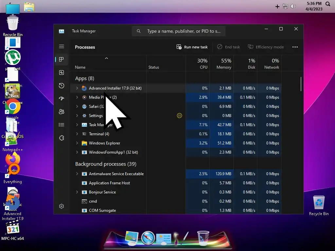The width and height of the screenshot is (335, 251).
Task: Click the process list vertical scrollbar
Action: 301,84
